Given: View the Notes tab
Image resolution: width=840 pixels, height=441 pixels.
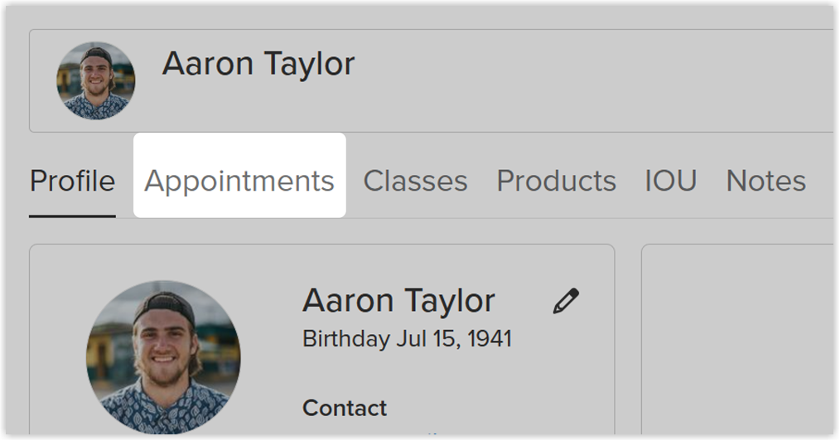Looking at the screenshot, I should click(x=765, y=181).
